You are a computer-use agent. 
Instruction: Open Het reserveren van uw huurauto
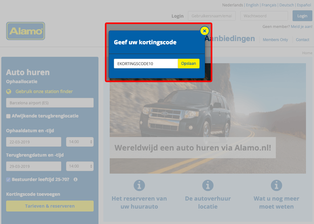pyautogui.click(x=139, y=202)
